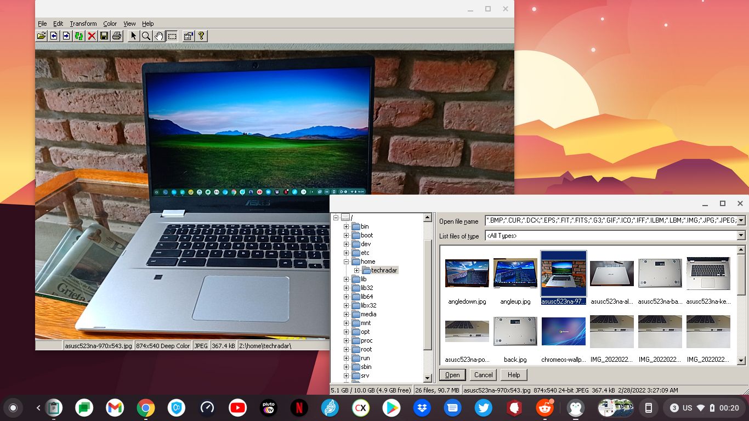This screenshot has height=421, width=749.
Task: Click the Open file folder toolbar icon
Action: pyautogui.click(x=41, y=36)
